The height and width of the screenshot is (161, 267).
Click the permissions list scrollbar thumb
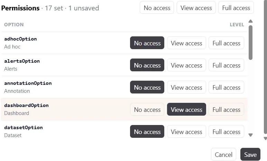click(250, 43)
